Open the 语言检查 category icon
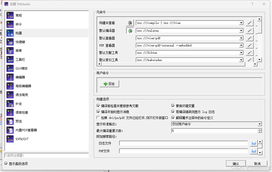 click(10, 113)
